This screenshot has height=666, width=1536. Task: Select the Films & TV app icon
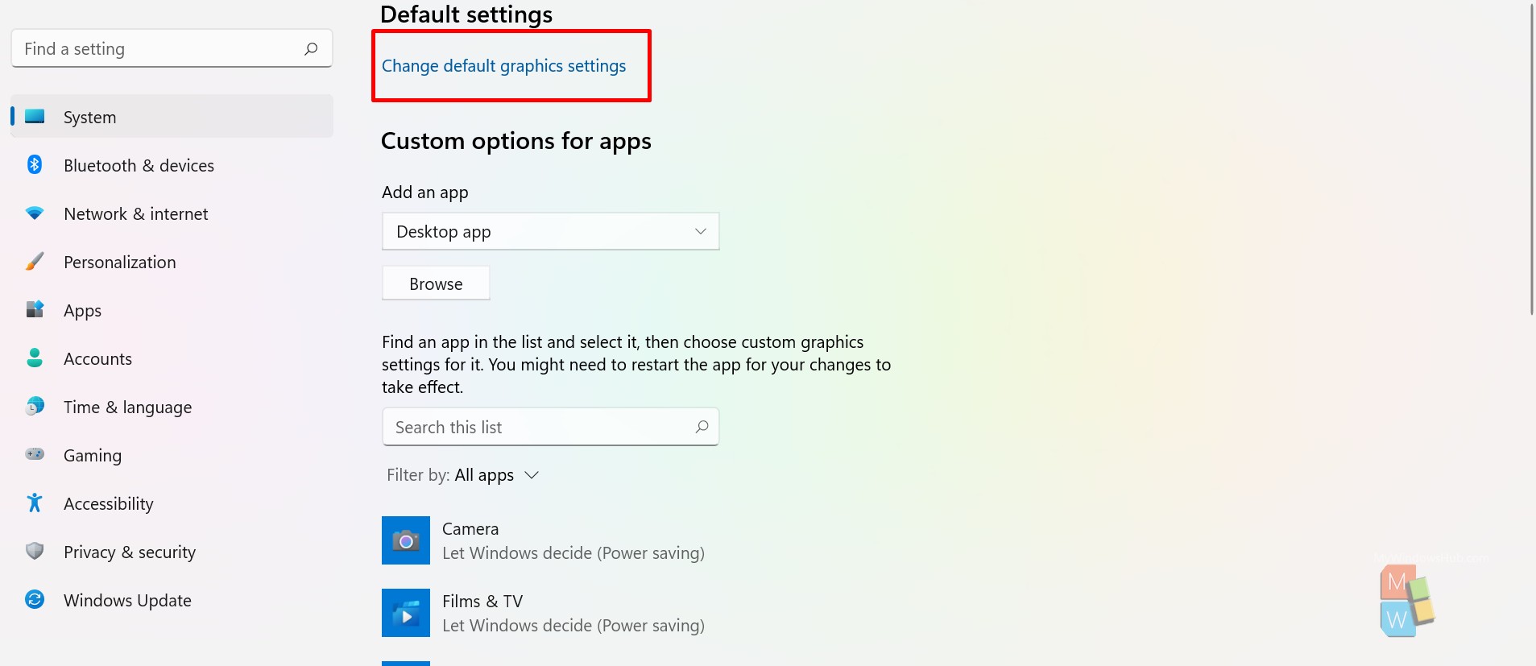[x=406, y=613]
